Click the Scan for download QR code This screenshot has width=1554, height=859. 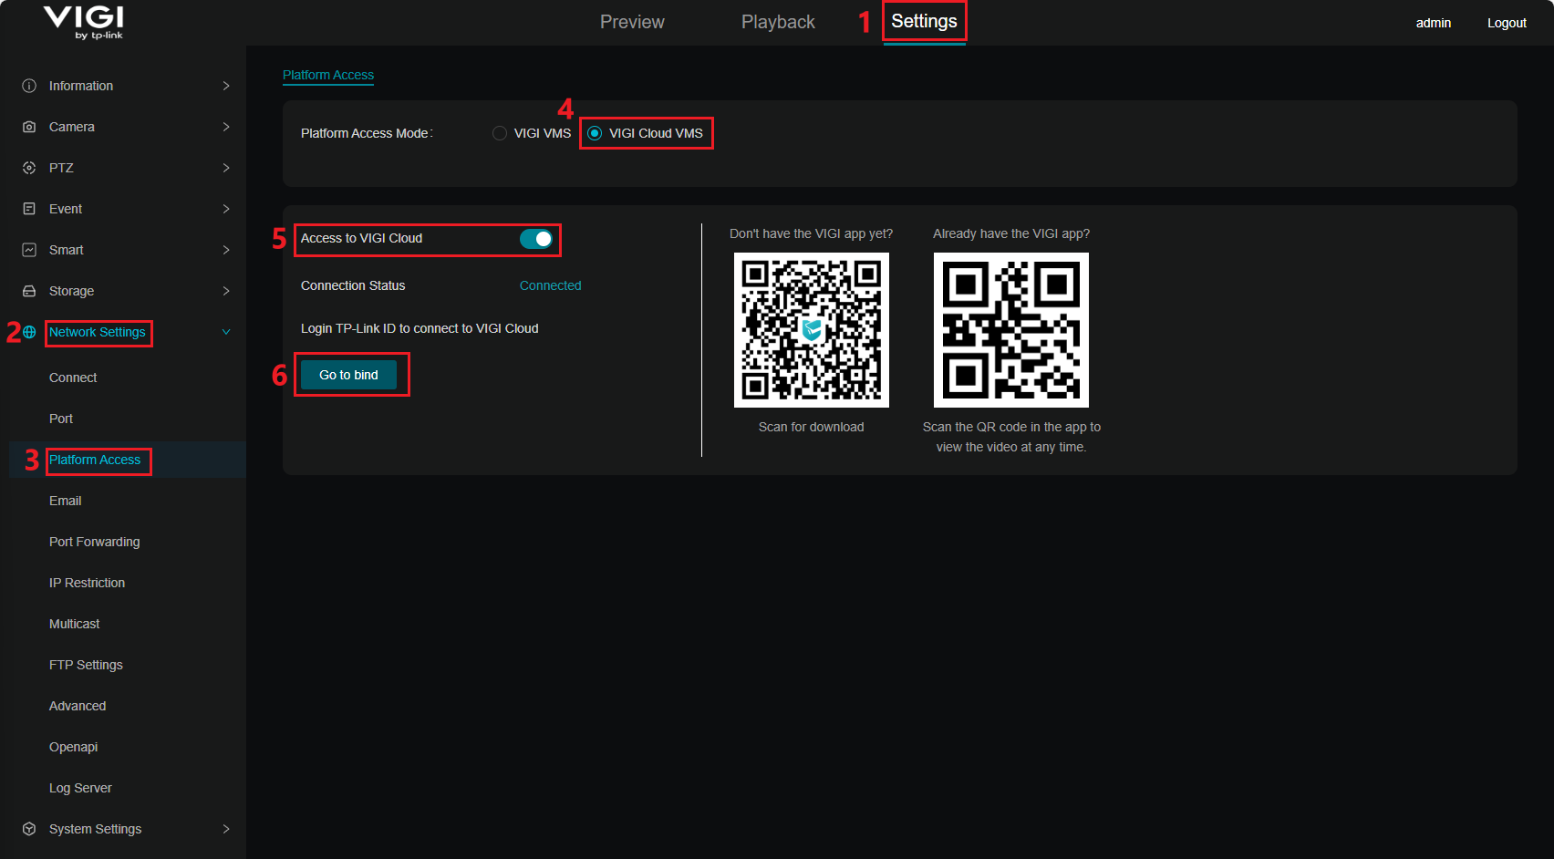812,330
